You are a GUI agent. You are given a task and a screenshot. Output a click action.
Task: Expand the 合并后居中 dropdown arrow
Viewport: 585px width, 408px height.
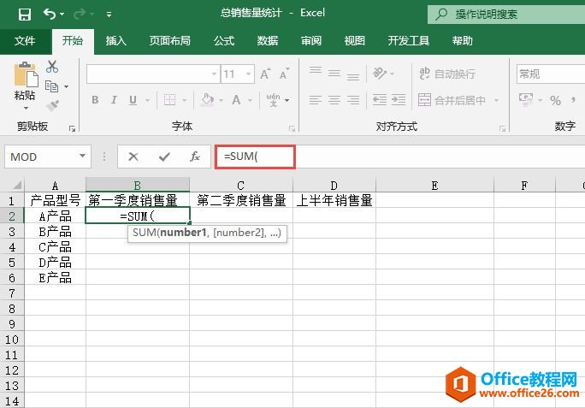point(496,100)
